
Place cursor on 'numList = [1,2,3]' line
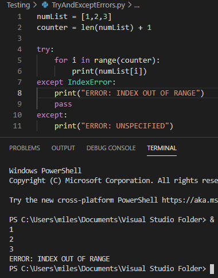(x=74, y=17)
